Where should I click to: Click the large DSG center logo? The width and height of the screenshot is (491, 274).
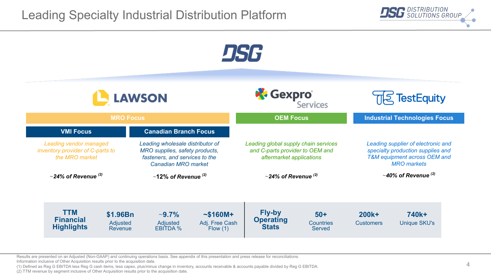242,53
